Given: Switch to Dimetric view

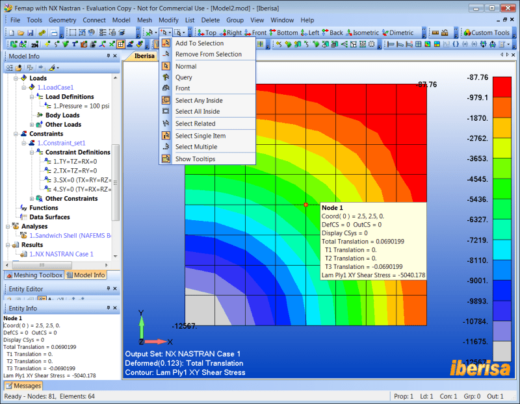Looking at the screenshot, I should tap(398, 32).
